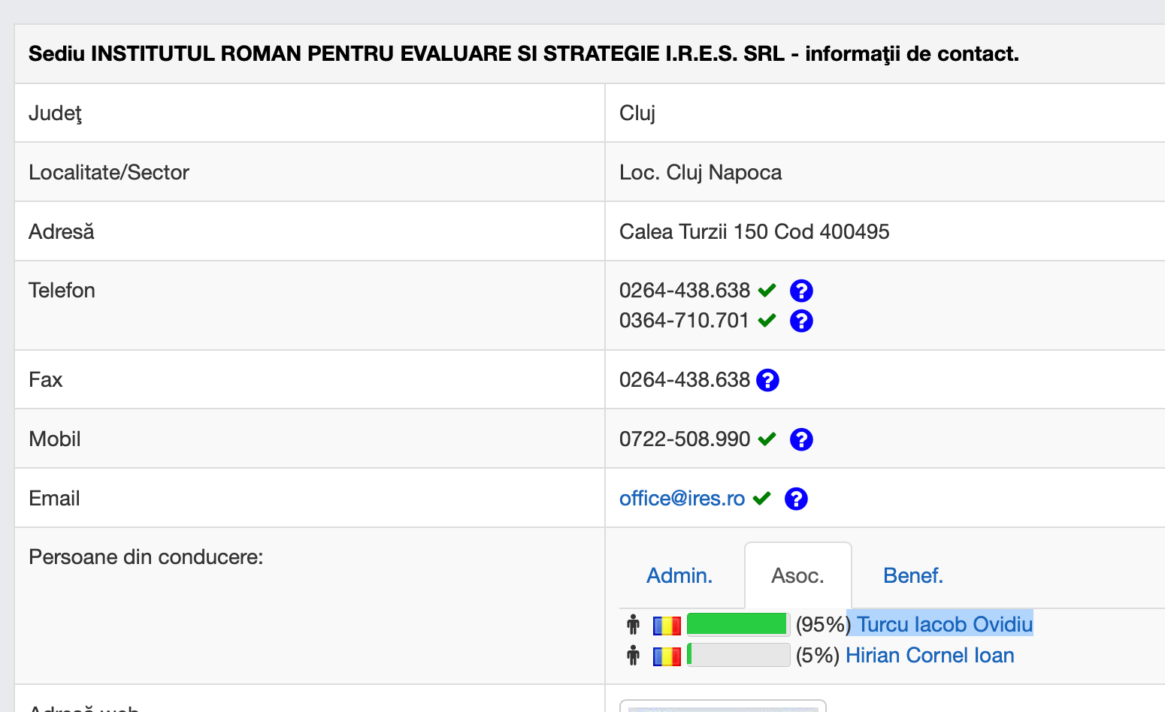Image resolution: width=1165 pixels, height=712 pixels.
Task: Click the 5% ownership progress bar
Action: [x=738, y=655]
